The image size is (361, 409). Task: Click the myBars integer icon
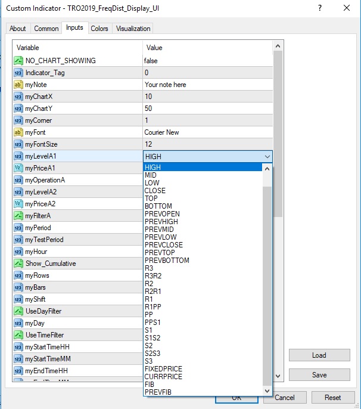pyautogui.click(x=18, y=287)
